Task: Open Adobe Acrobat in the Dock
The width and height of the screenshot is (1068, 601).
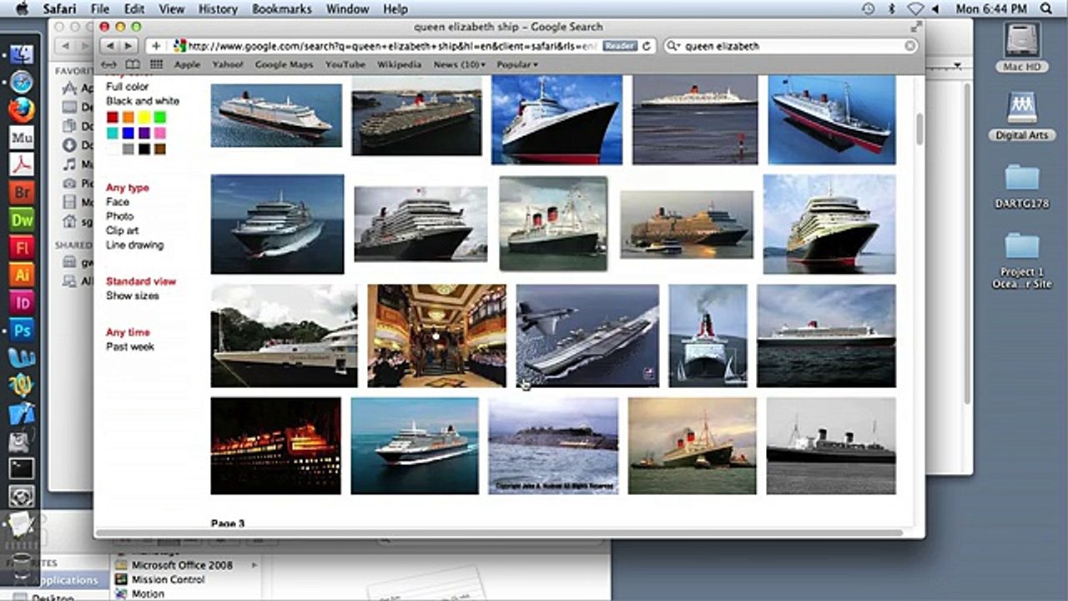Action: pos(22,164)
